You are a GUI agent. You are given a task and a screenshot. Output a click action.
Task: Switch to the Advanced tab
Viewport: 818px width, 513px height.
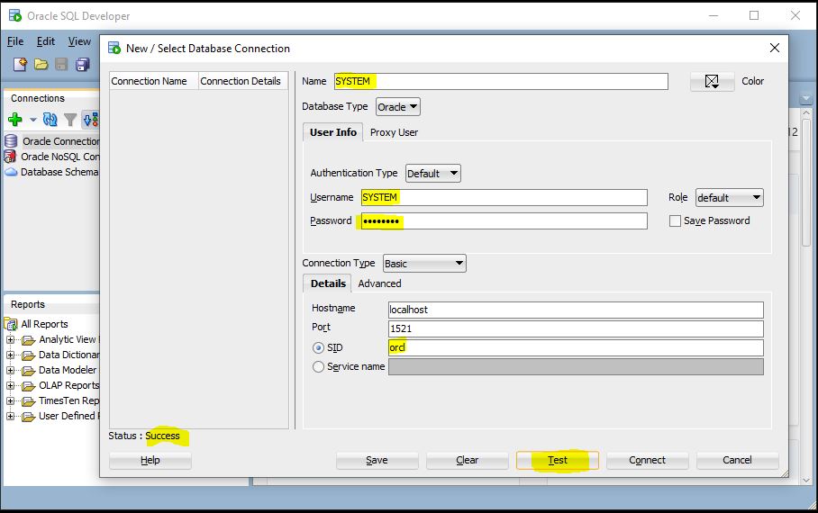tap(379, 283)
